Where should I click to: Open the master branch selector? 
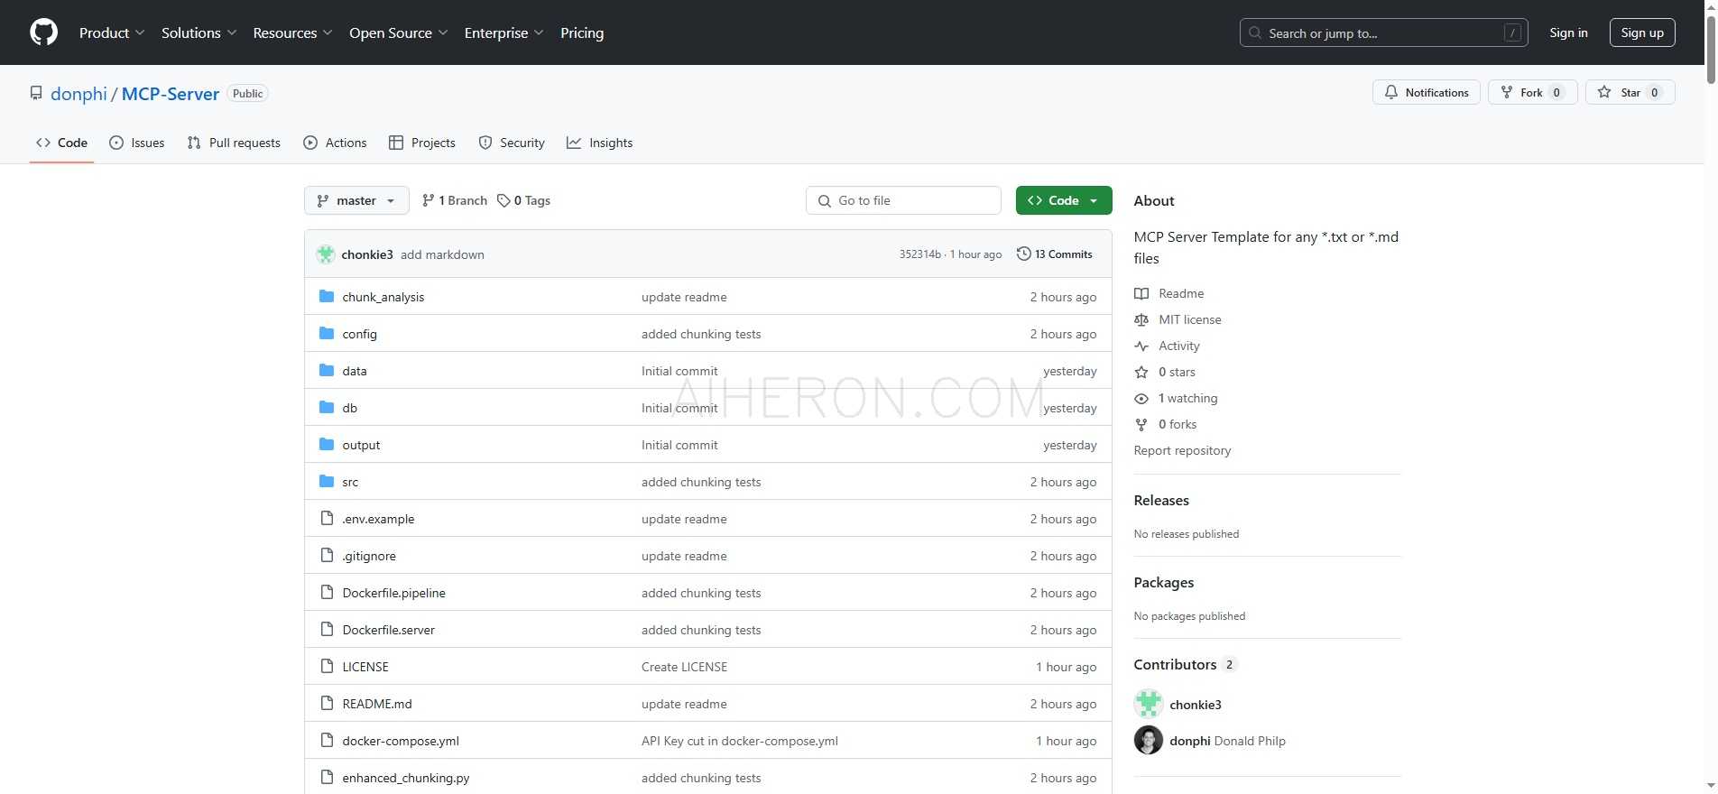point(356,200)
